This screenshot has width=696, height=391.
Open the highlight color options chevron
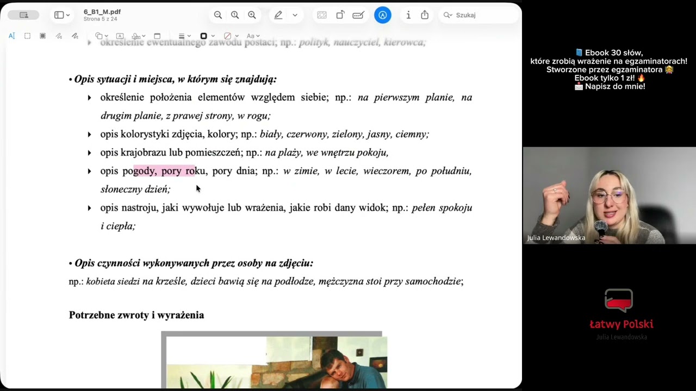(x=295, y=15)
